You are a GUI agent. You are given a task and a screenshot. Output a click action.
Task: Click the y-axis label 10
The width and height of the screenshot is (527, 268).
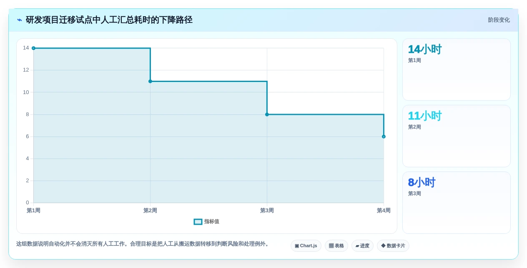point(26,92)
